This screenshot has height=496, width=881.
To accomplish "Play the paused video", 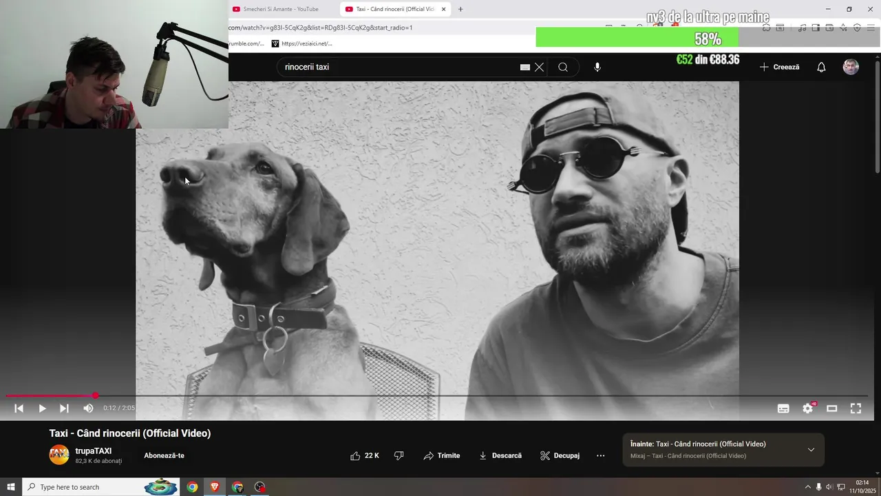I will tap(42, 409).
